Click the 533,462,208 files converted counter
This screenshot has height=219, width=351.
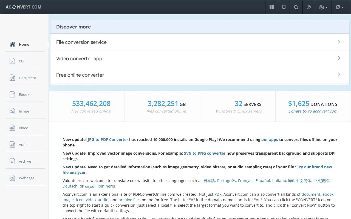click(91, 103)
